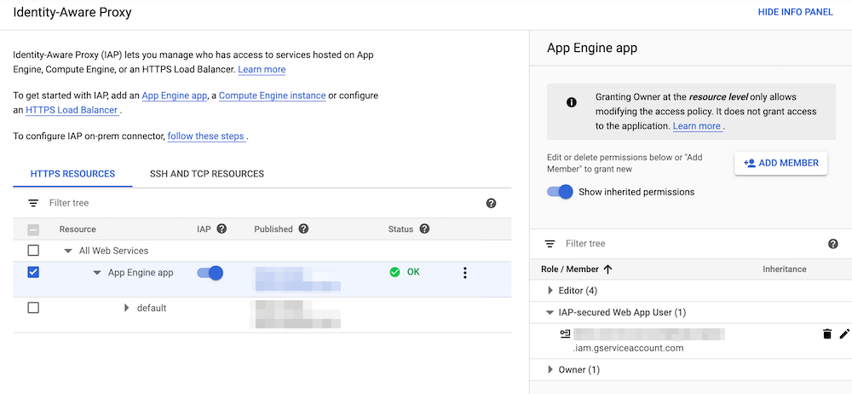Click the Inheritance column header
The image size is (852, 394).
(x=785, y=269)
